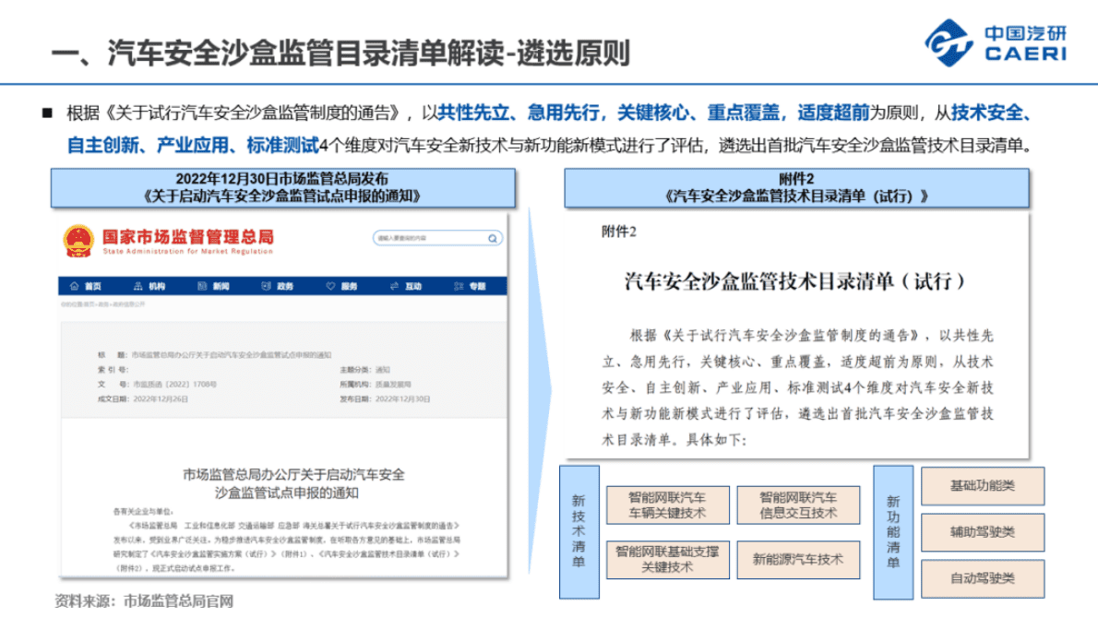This screenshot has height=618, width=1098.
Task: Click the home icon beside 首页
Action: pos(74,287)
